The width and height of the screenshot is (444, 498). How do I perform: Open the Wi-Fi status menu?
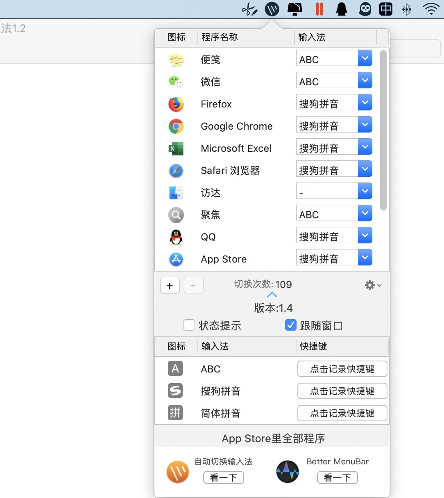431,9
